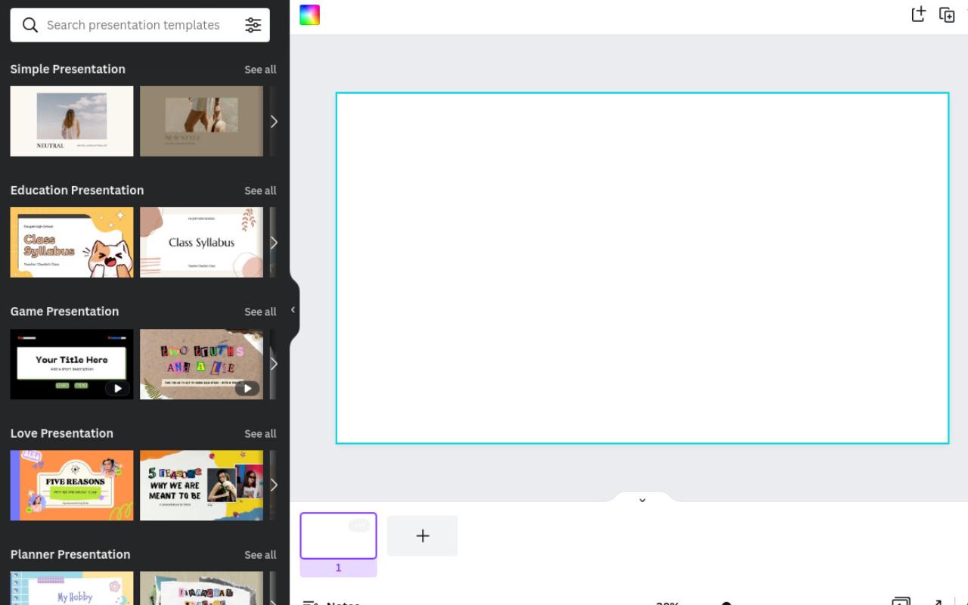Click the Game Presentation section heading
Viewport: 968px width, 605px height.
(x=64, y=311)
